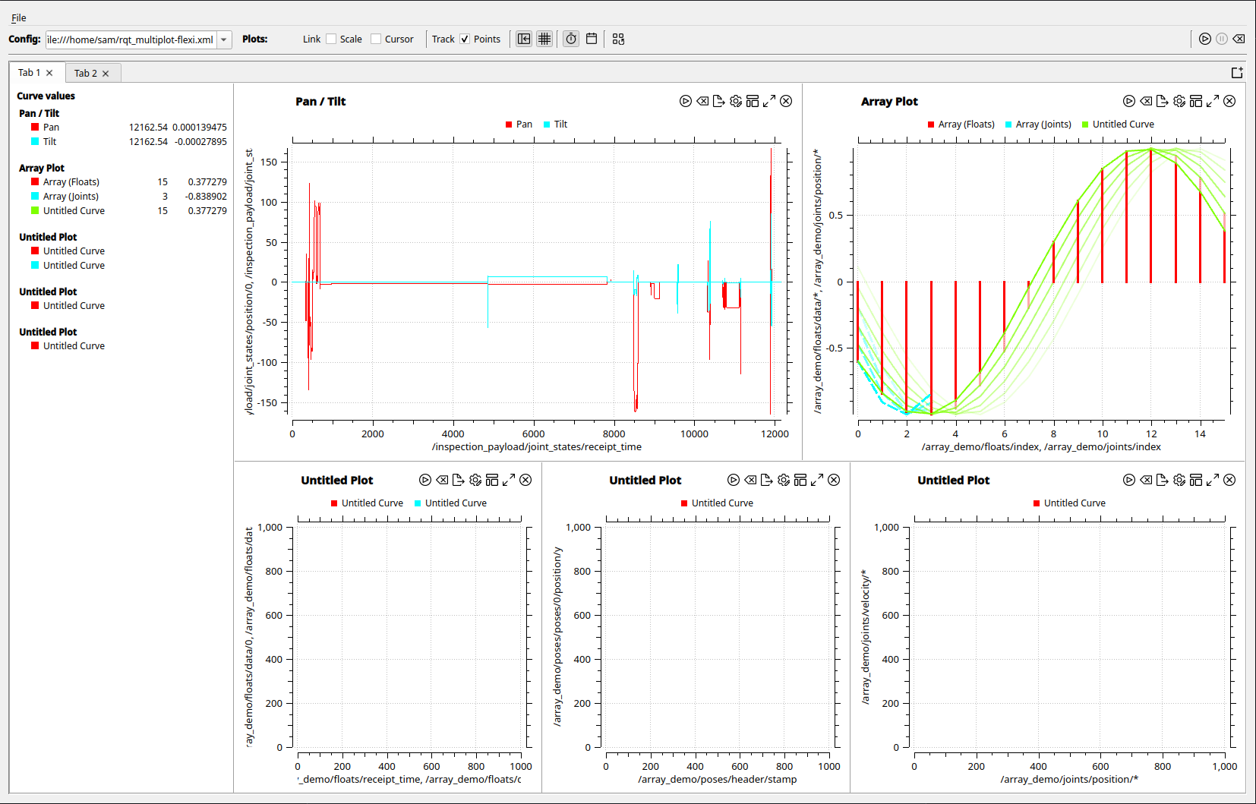The image size is (1256, 804).
Task: Switch to Tab 1
Action: [29, 72]
